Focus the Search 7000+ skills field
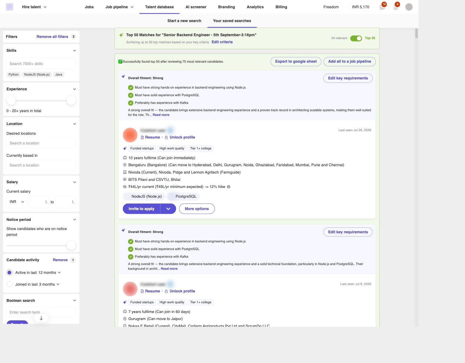465x363 pixels. pyautogui.click(x=41, y=64)
